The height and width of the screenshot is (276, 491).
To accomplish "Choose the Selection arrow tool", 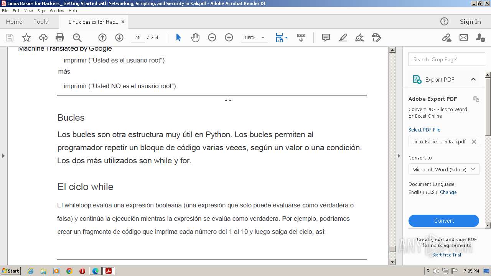I will 178,38.
